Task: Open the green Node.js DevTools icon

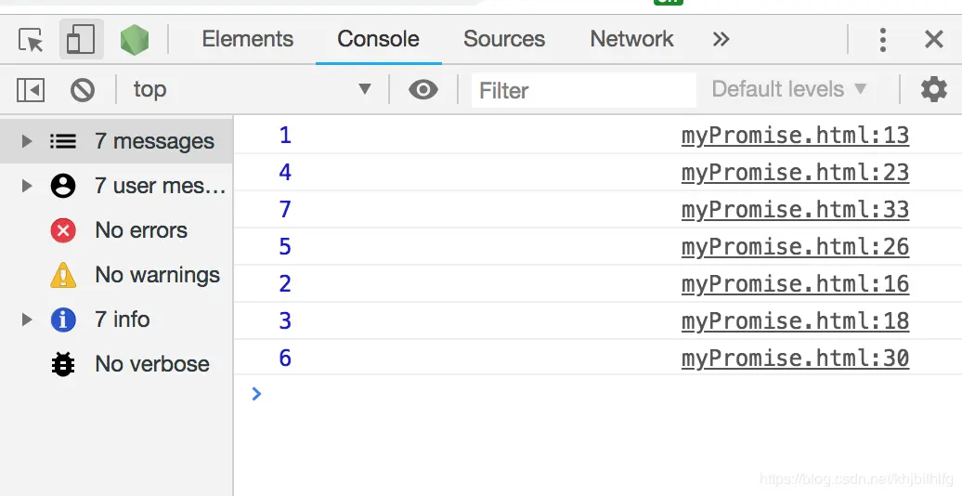Action: 134,40
